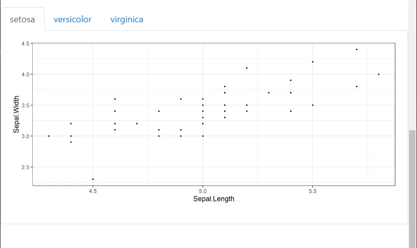Viewport: 417px width, 248px height.
Task: Click the topmost data point at width 4.4
Action: pos(357,50)
